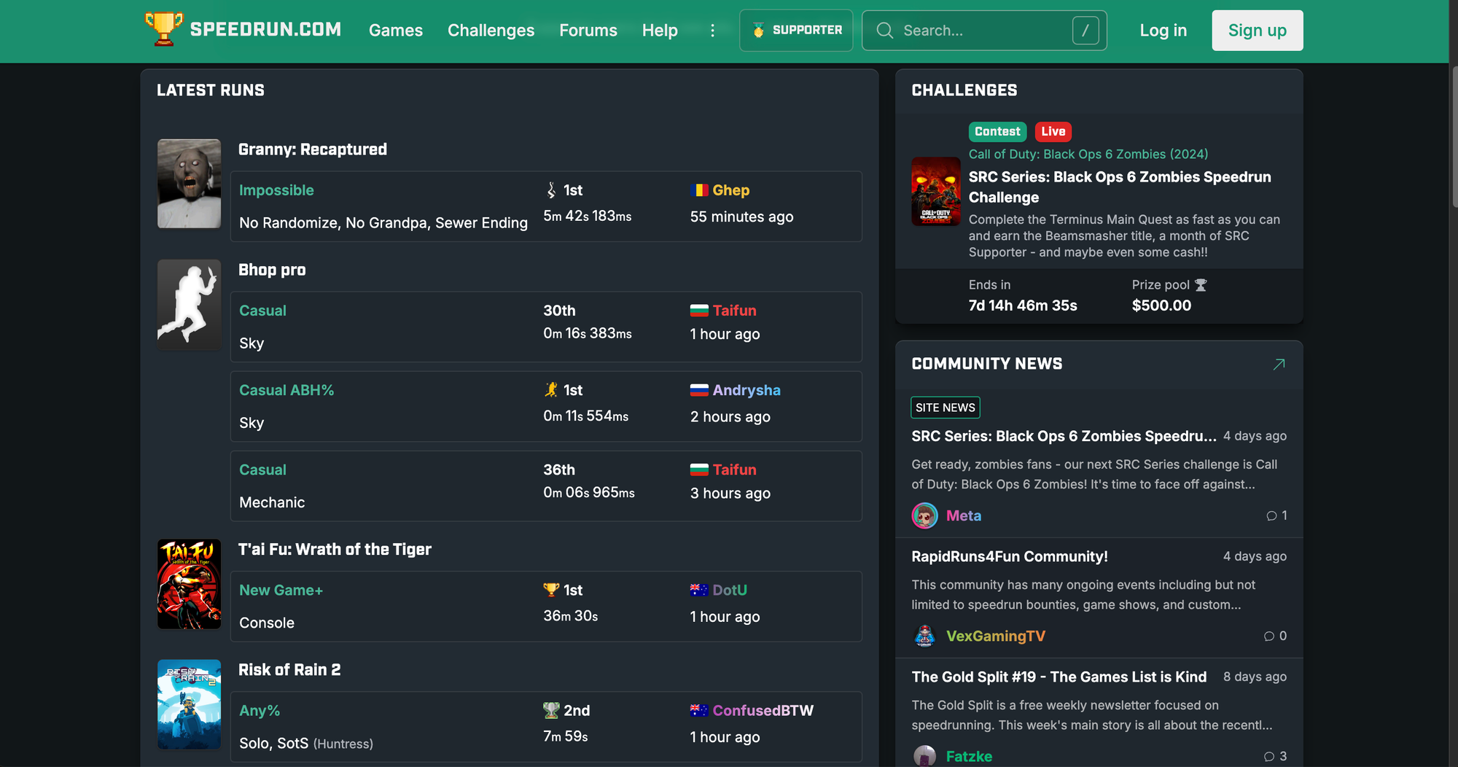The height and width of the screenshot is (767, 1458).
Task: Click the Speedrun.com trophy logo icon
Action: click(163, 29)
